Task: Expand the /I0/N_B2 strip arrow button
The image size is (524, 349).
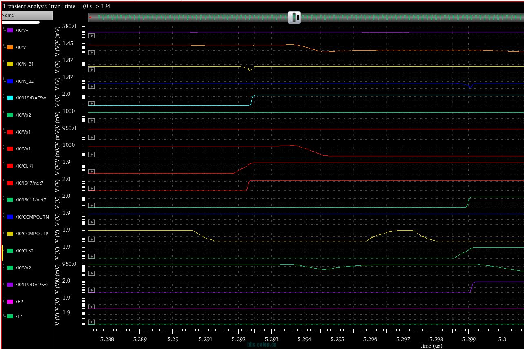Action: click(91, 86)
